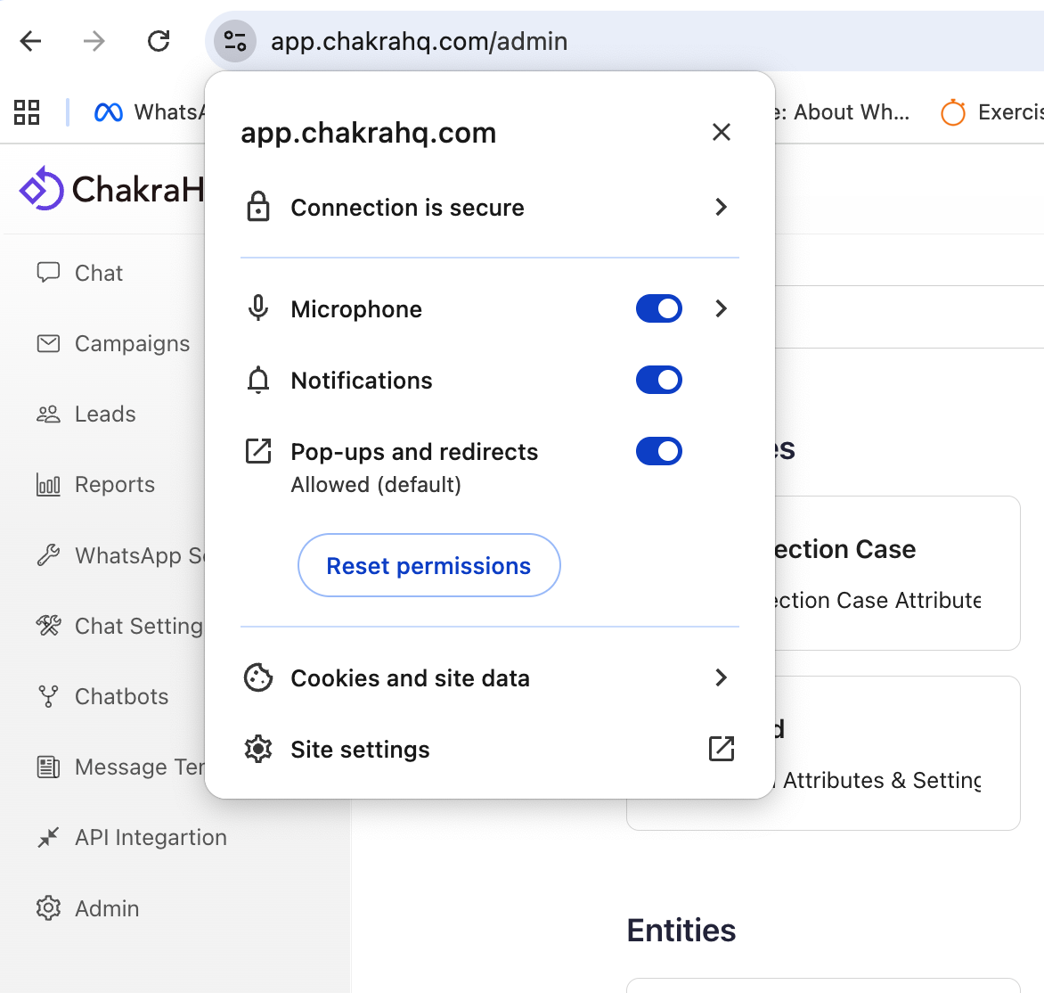Open the apps grid icon in bookmarks bar
This screenshot has height=993, width=1044.
27,112
